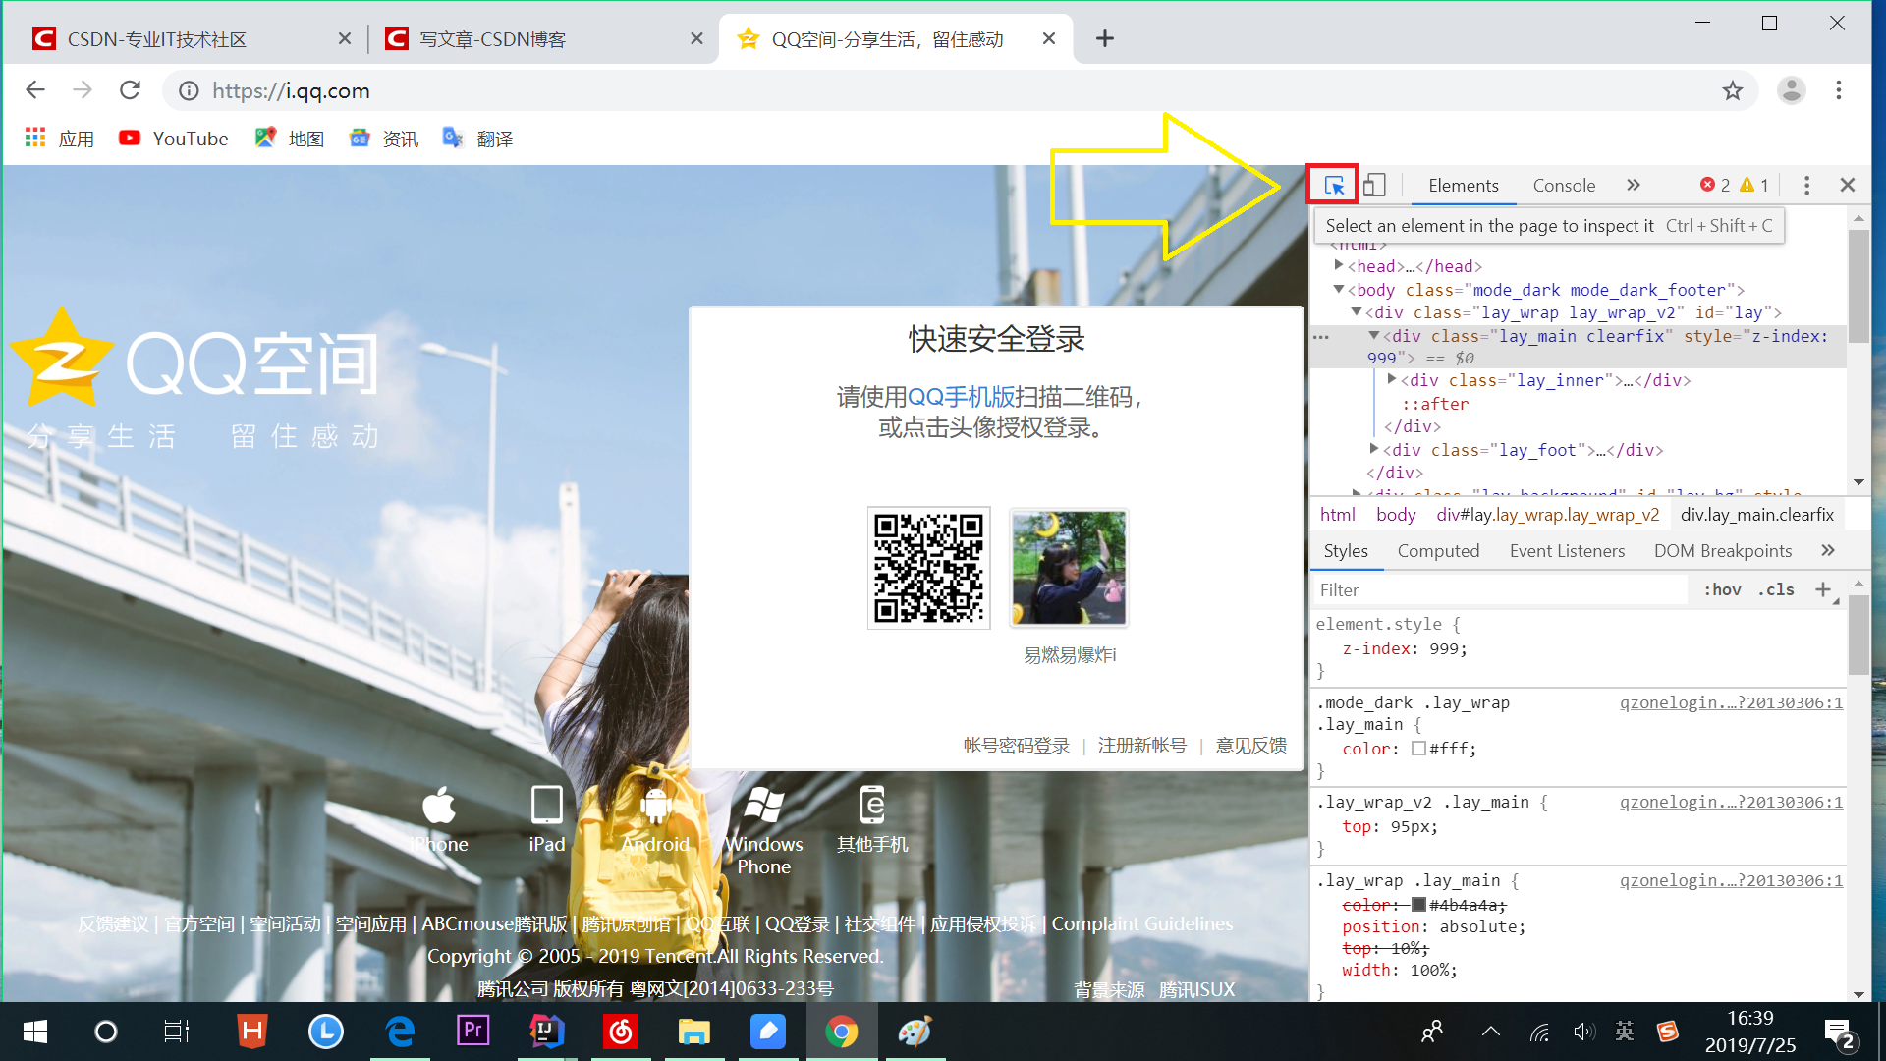This screenshot has height=1061, width=1886.
Task: Click the white #fff color swatch
Action: (x=1418, y=749)
